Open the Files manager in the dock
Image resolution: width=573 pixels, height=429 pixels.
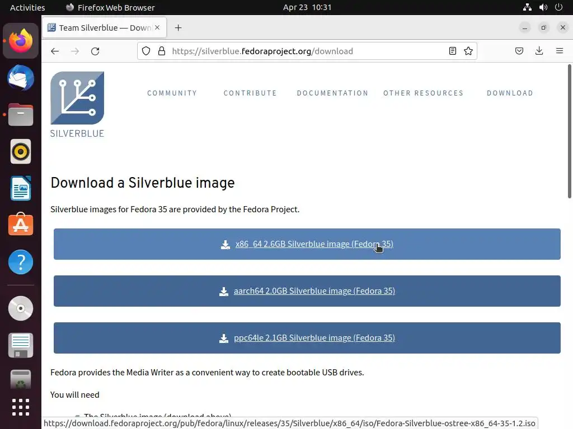(21, 115)
